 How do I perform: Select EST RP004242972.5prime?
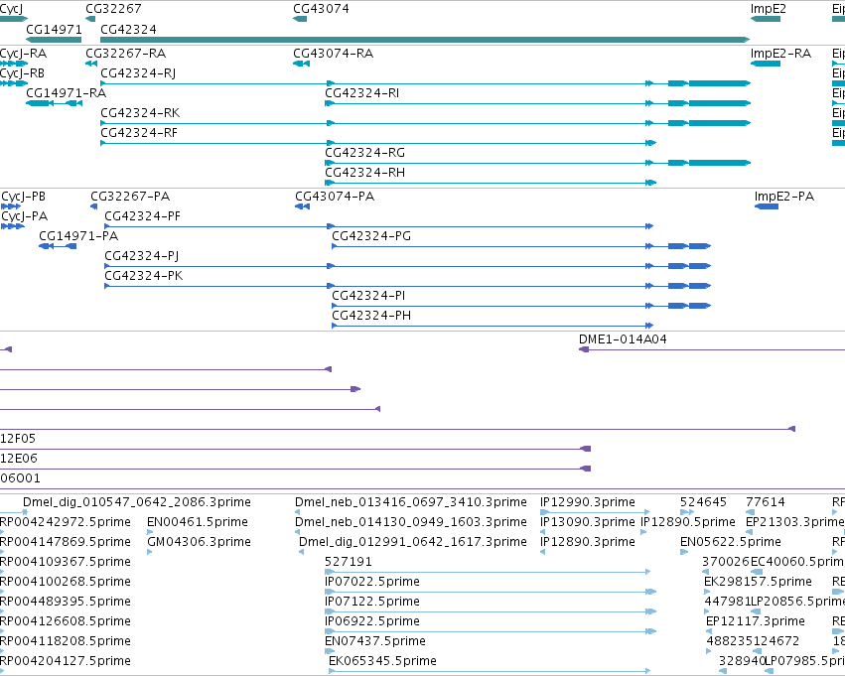[x=66, y=522]
